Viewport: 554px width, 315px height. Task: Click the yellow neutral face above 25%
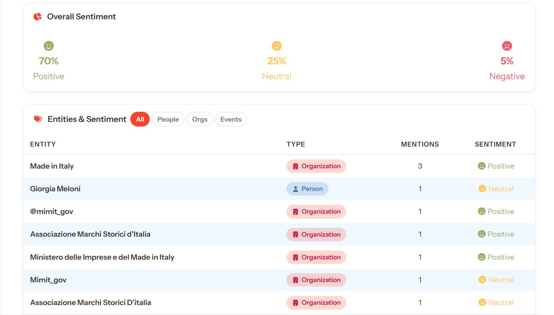tap(277, 46)
